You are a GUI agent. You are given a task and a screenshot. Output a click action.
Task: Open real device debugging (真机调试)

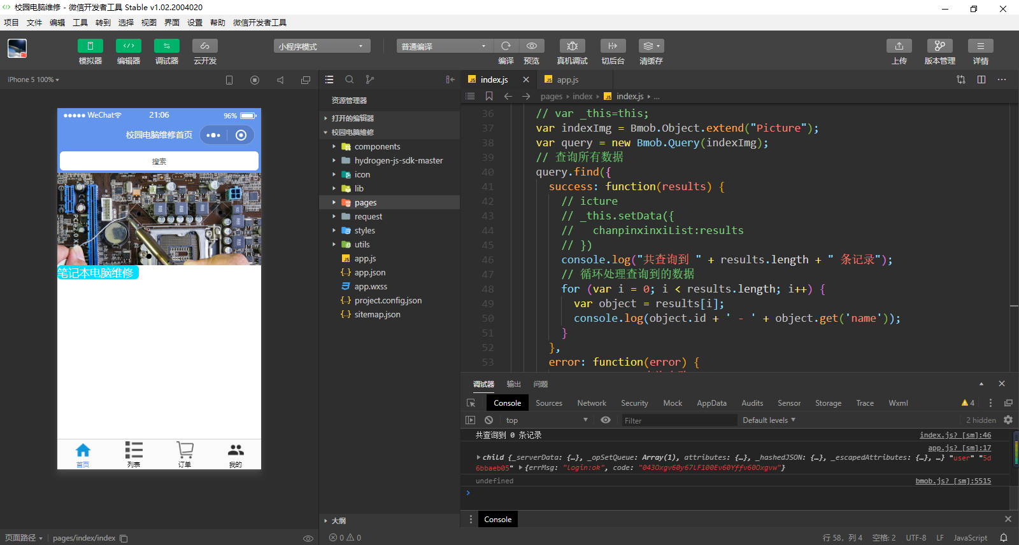tap(572, 46)
